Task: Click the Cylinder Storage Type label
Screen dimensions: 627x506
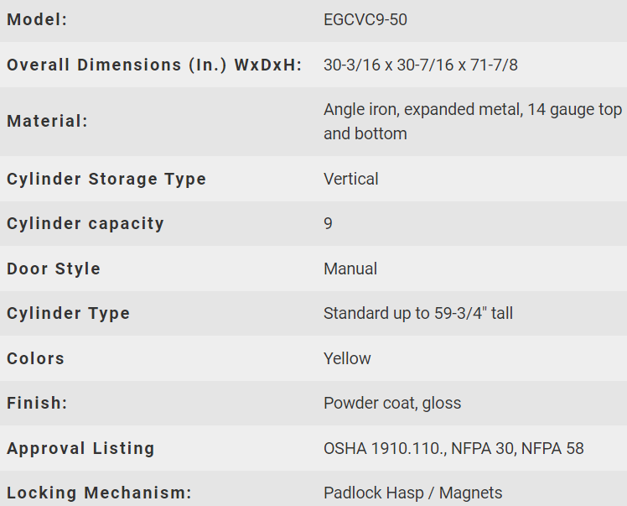Action: click(x=106, y=179)
